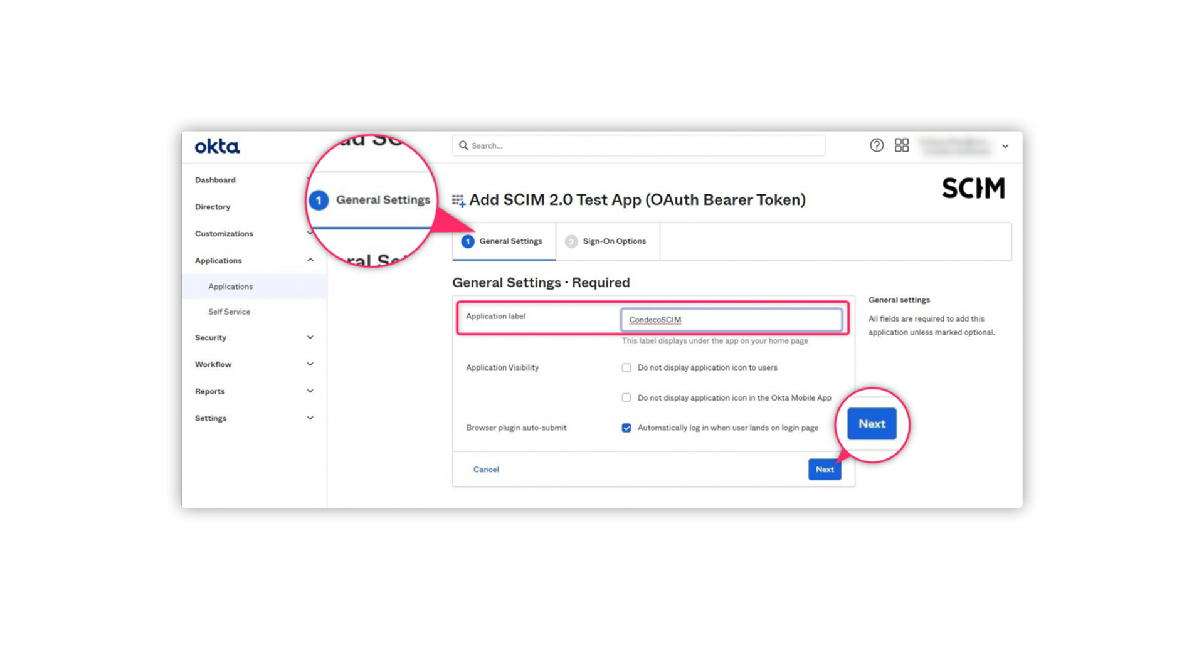Viewport: 1204px width, 652px height.
Task: Open the Settings menu item
Action: pyautogui.click(x=210, y=418)
